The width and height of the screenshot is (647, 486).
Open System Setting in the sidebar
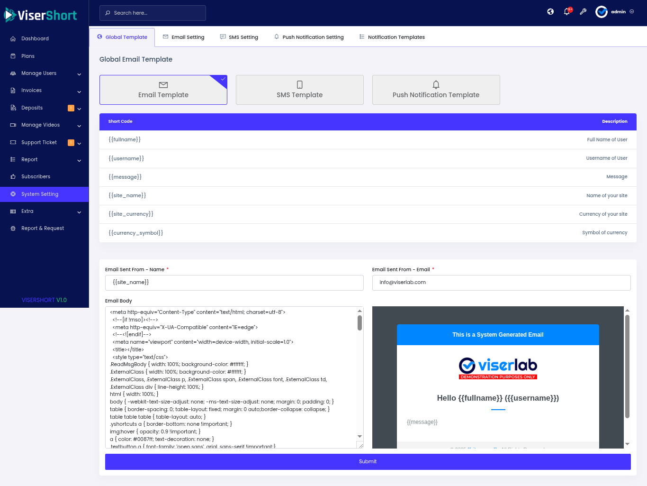click(x=40, y=194)
